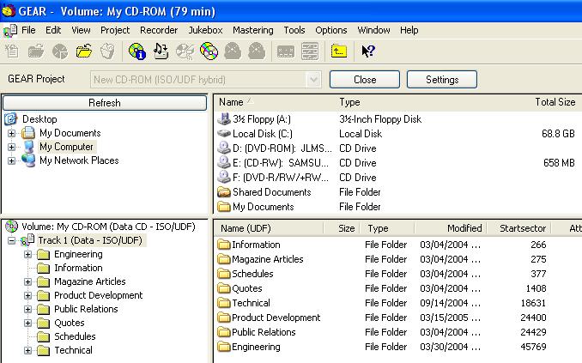582x363 pixels.
Task: Click the open project folder icon
Action: point(36,51)
